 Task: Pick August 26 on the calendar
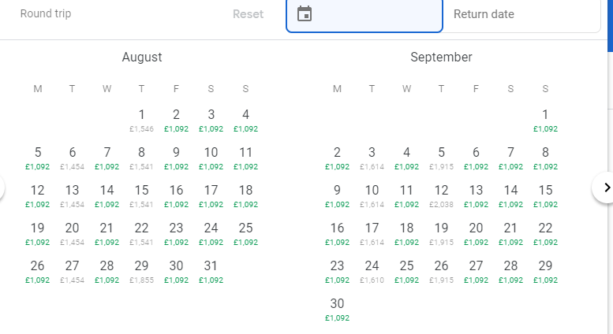tap(38, 270)
